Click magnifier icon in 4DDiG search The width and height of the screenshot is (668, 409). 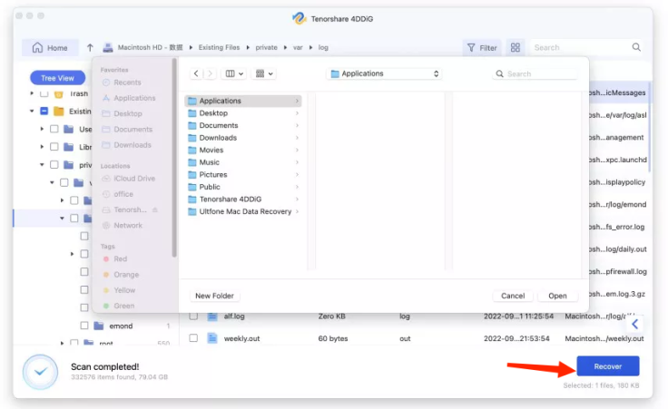(x=636, y=47)
